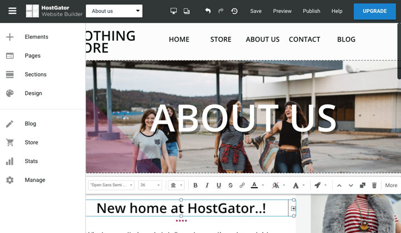
Task: Click the rocket animation icon
Action: (x=317, y=185)
